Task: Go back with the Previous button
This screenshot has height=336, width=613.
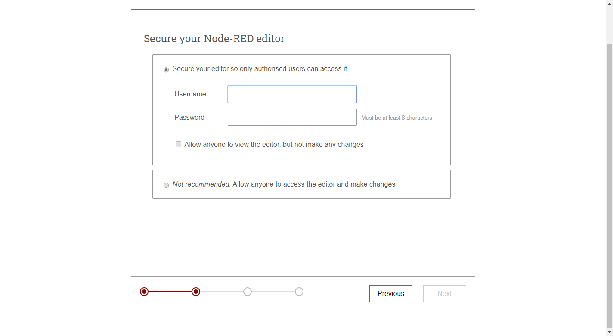Action: pos(391,294)
